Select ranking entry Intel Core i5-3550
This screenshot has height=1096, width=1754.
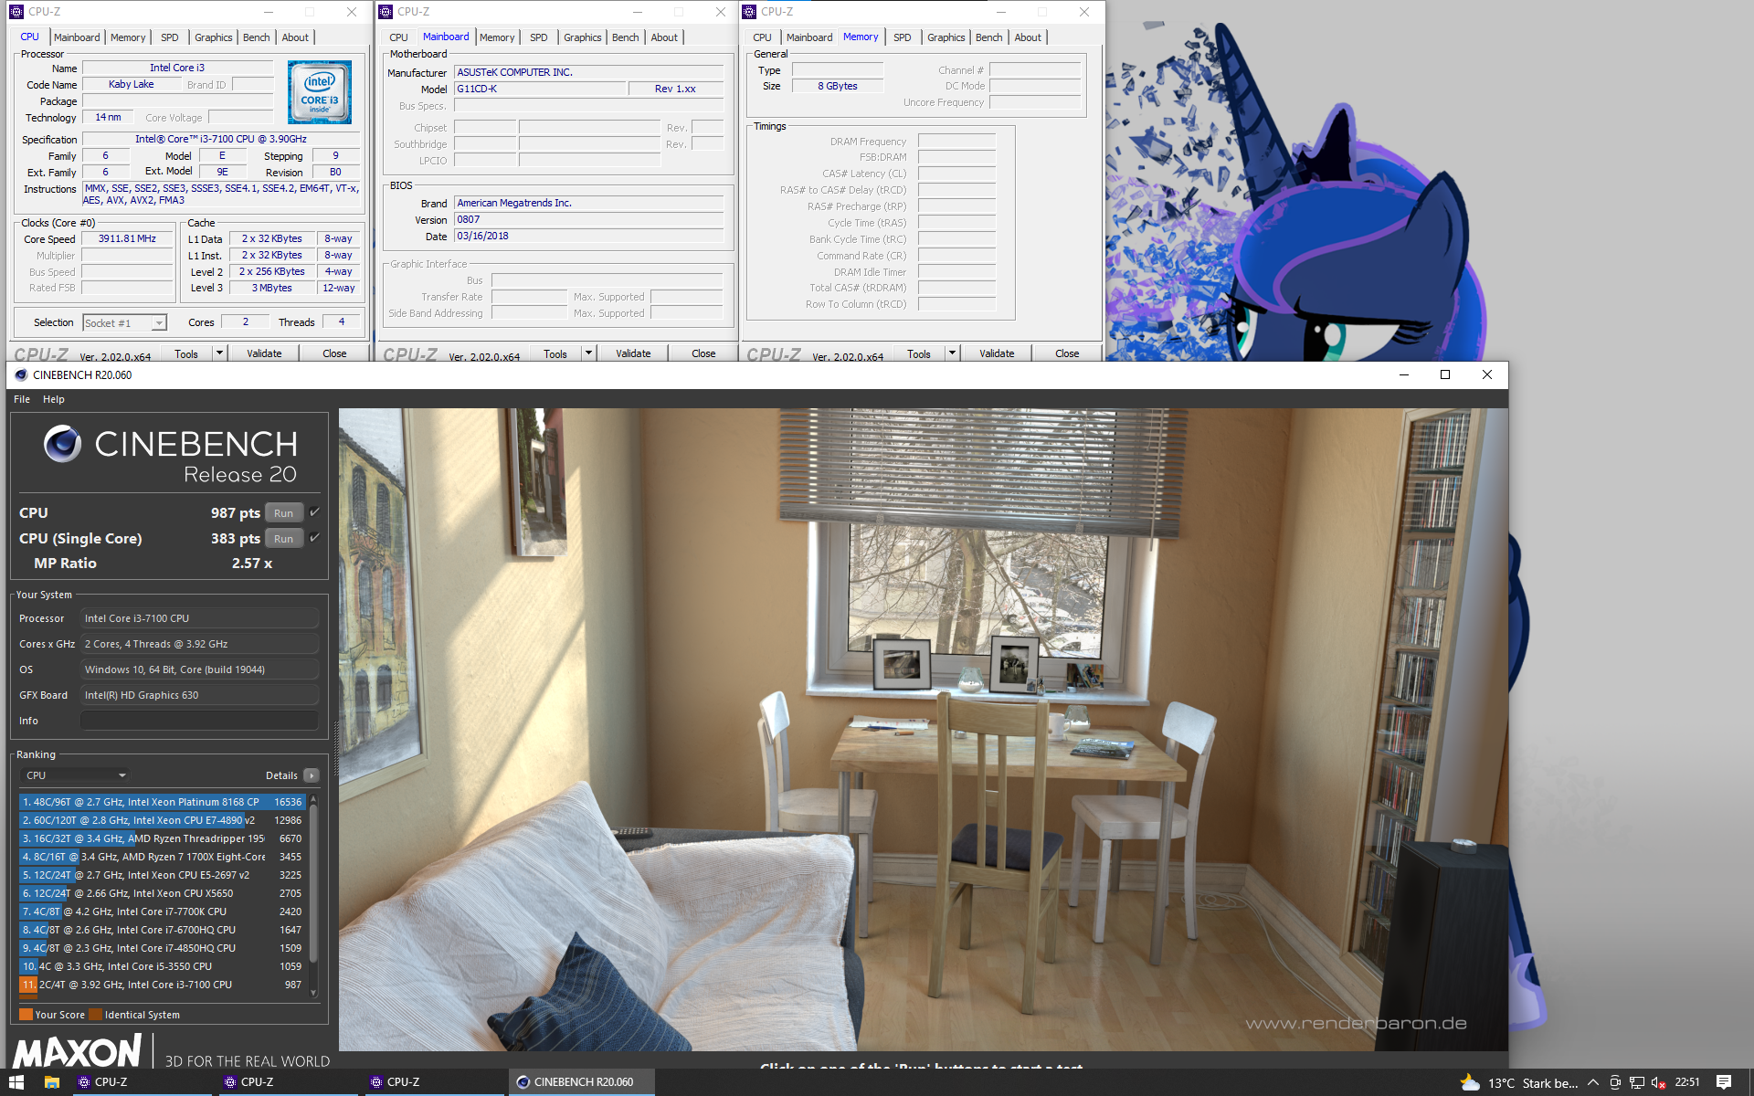[x=162, y=966]
